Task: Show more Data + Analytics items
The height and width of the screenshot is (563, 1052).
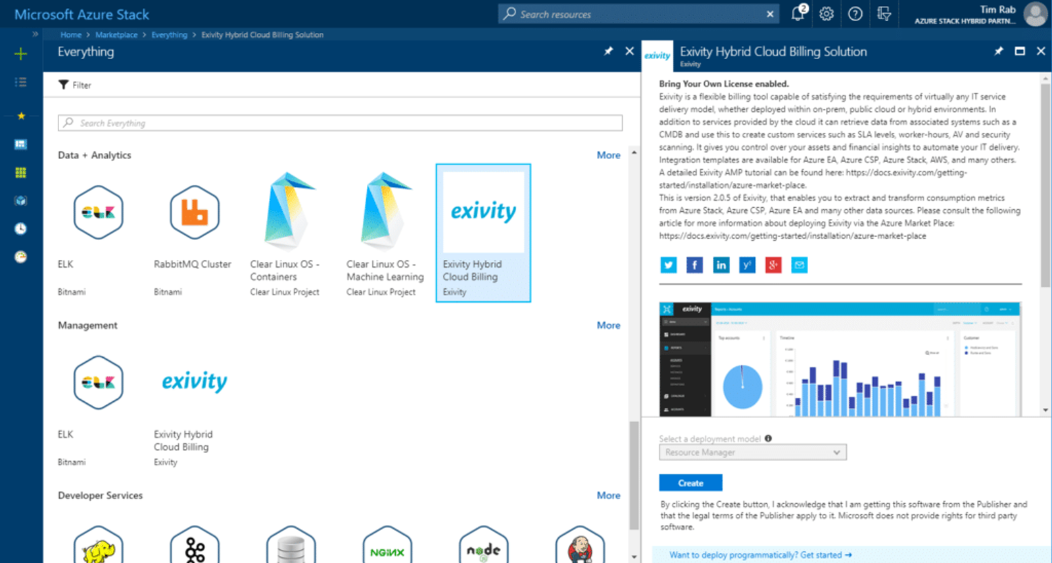Action: [608, 155]
